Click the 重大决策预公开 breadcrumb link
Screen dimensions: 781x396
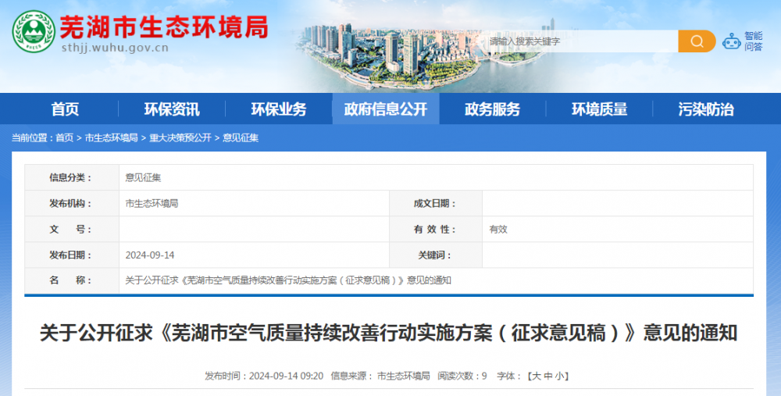coord(180,138)
